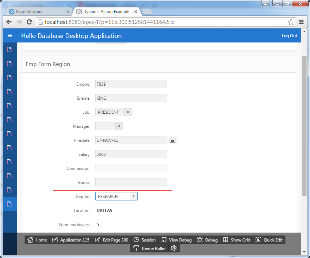The height and width of the screenshot is (258, 310).
Task: Click the Location label
Action: tap(82, 210)
